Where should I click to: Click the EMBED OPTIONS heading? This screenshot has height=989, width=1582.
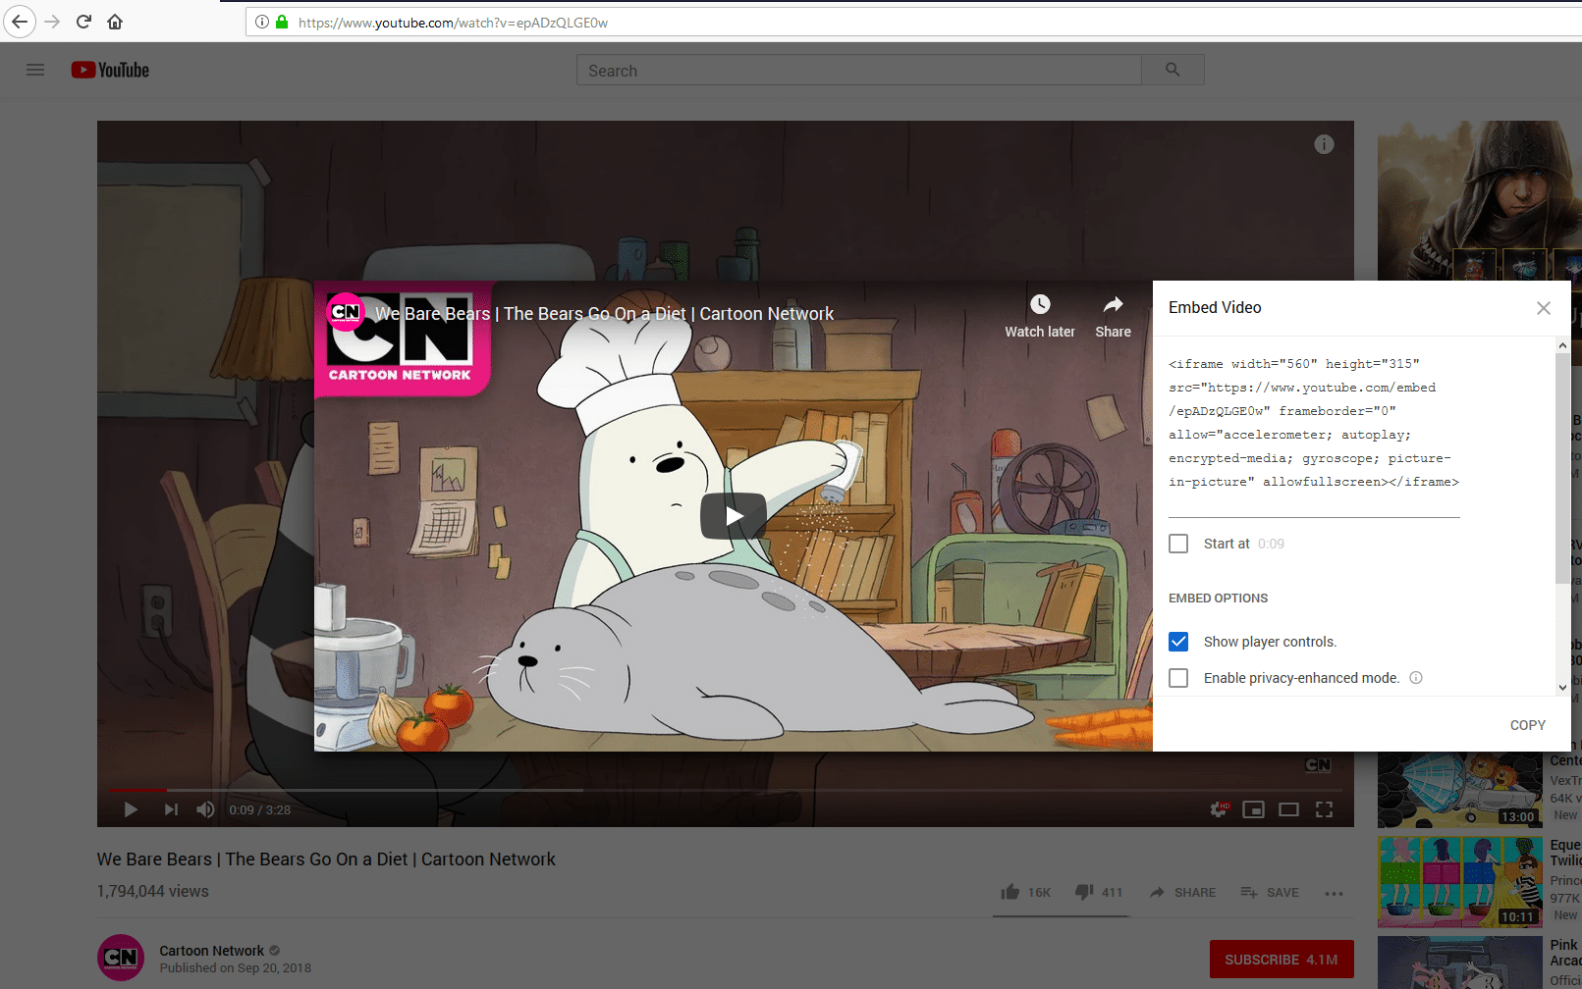click(1218, 599)
